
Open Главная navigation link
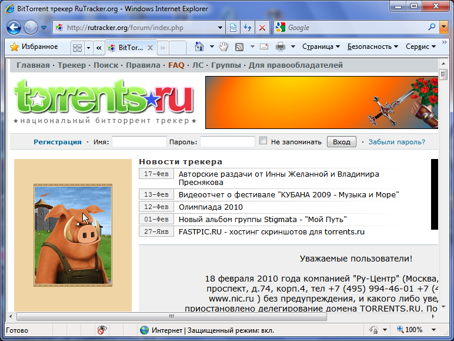[33, 65]
